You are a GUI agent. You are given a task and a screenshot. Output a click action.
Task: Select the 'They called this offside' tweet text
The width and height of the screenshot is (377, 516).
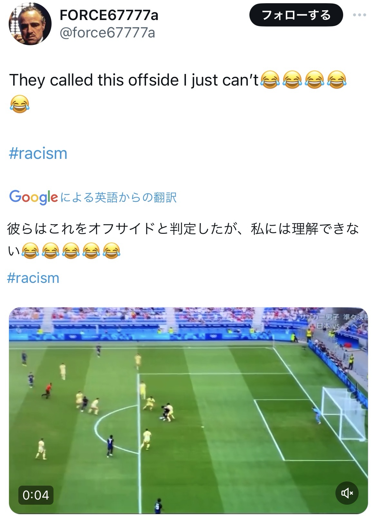pyautogui.click(x=134, y=80)
